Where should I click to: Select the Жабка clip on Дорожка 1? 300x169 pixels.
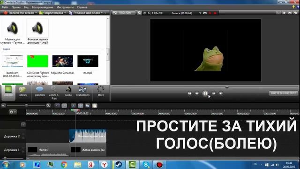click(x=88, y=150)
